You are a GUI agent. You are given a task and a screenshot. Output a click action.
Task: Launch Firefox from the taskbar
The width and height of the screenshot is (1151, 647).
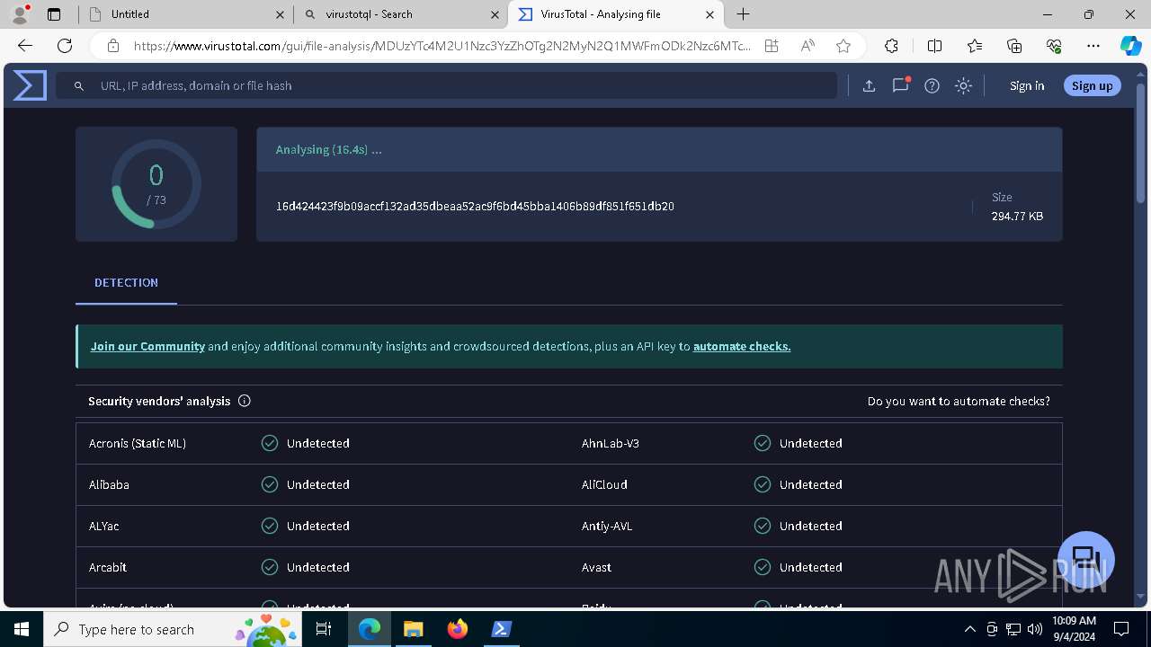(457, 629)
